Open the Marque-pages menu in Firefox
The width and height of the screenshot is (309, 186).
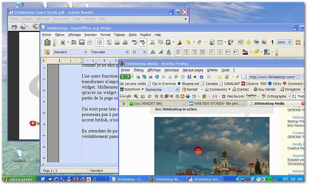coord(193,70)
